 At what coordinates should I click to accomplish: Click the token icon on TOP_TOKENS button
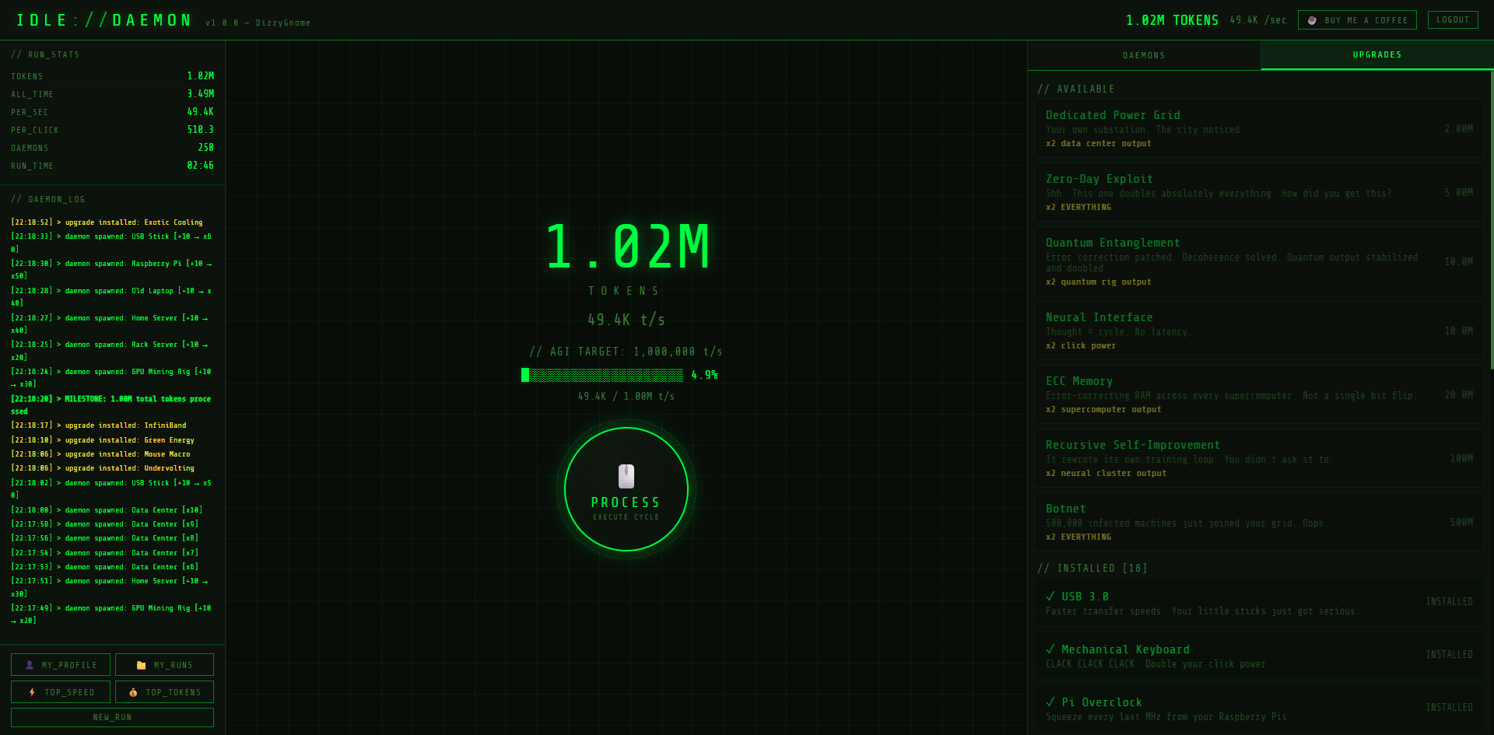pyautogui.click(x=134, y=691)
